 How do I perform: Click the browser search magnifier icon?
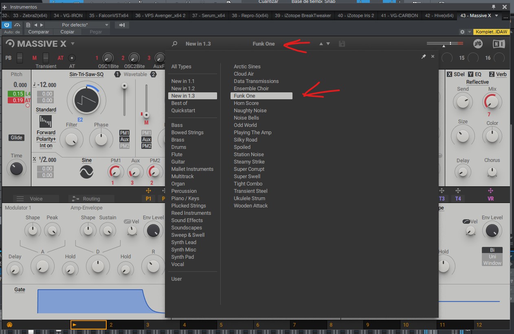point(174,44)
